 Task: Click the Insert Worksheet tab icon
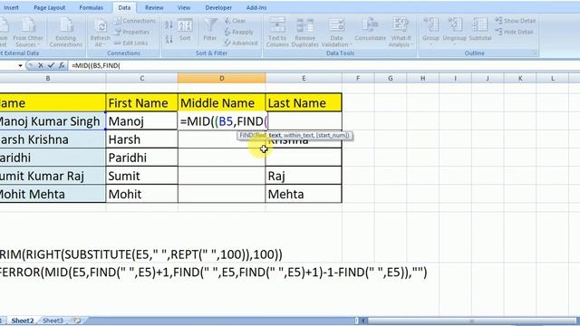(x=77, y=321)
